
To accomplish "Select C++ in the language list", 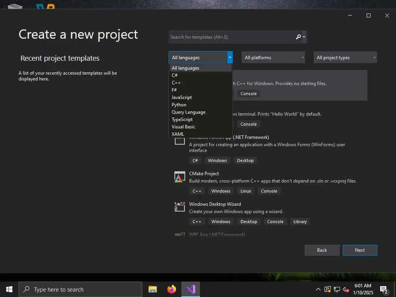I will pyautogui.click(x=201, y=83).
